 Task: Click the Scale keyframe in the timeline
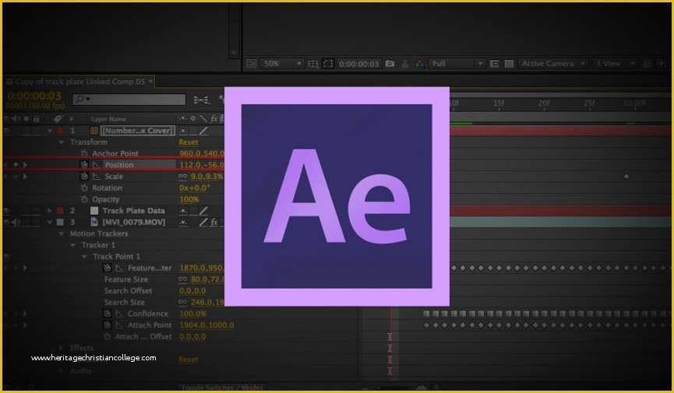626,177
